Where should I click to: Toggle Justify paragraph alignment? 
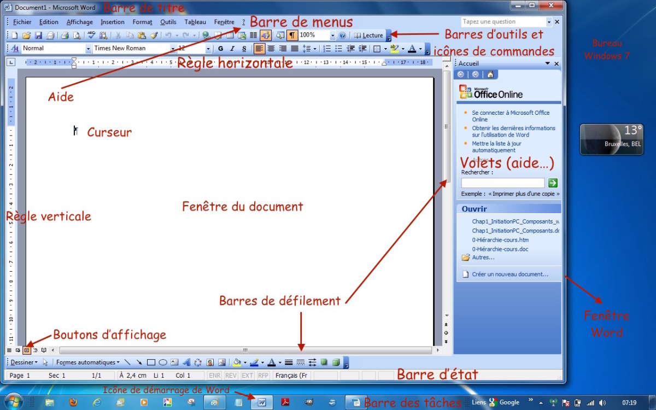pyautogui.click(x=295, y=49)
